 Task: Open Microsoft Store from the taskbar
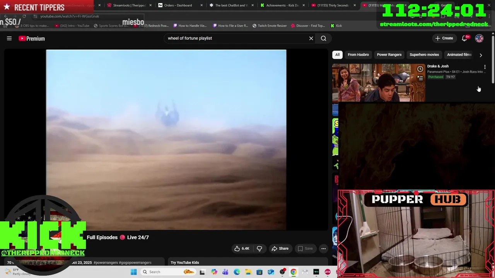pos(259,272)
